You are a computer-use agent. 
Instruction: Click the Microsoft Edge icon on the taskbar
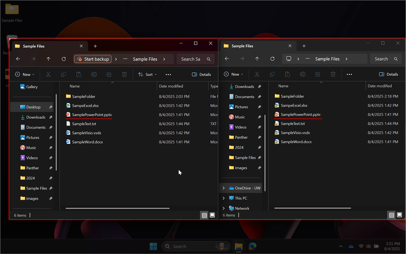tap(252, 246)
